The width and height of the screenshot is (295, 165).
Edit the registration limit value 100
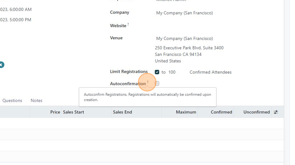tap(172, 72)
